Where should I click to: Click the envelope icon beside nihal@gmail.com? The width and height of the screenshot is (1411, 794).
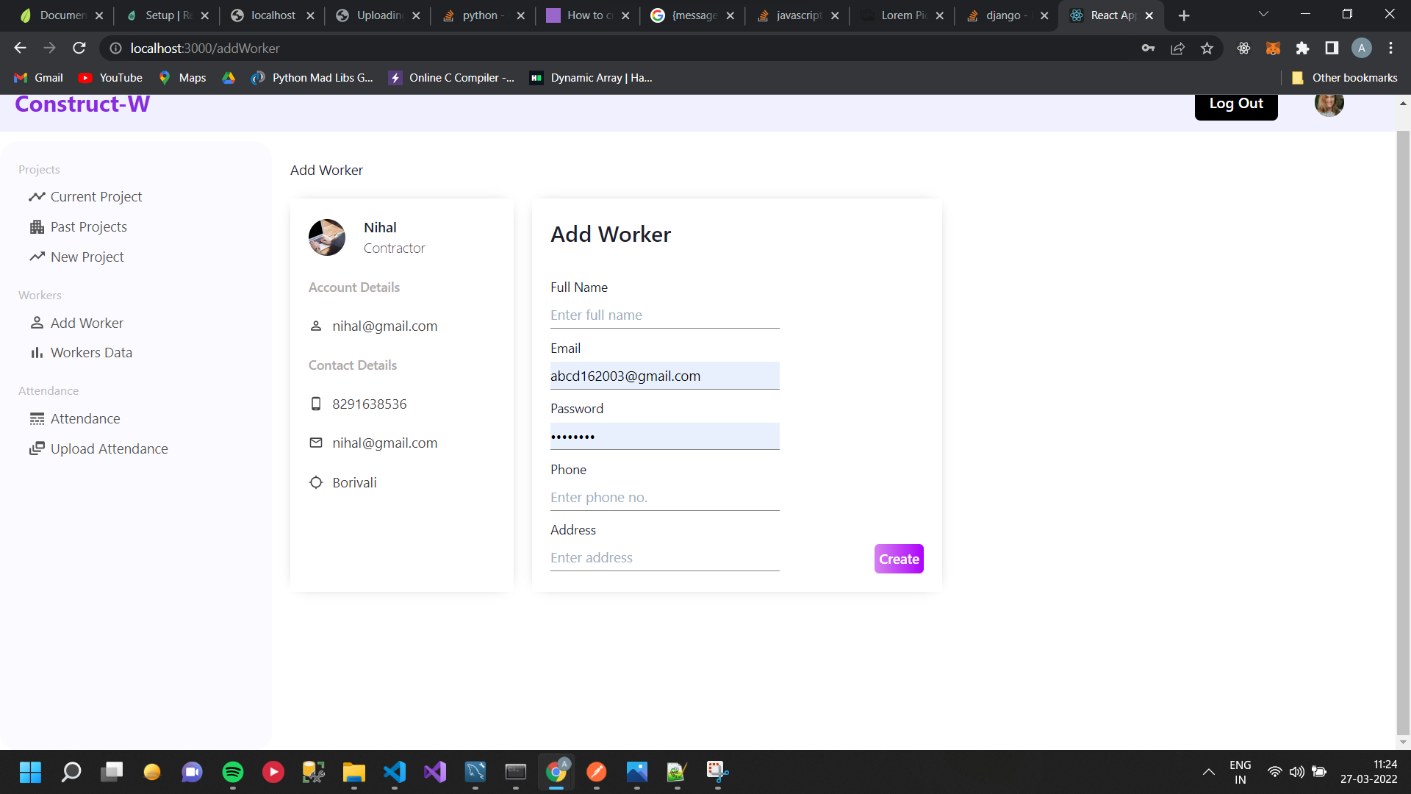tap(316, 443)
